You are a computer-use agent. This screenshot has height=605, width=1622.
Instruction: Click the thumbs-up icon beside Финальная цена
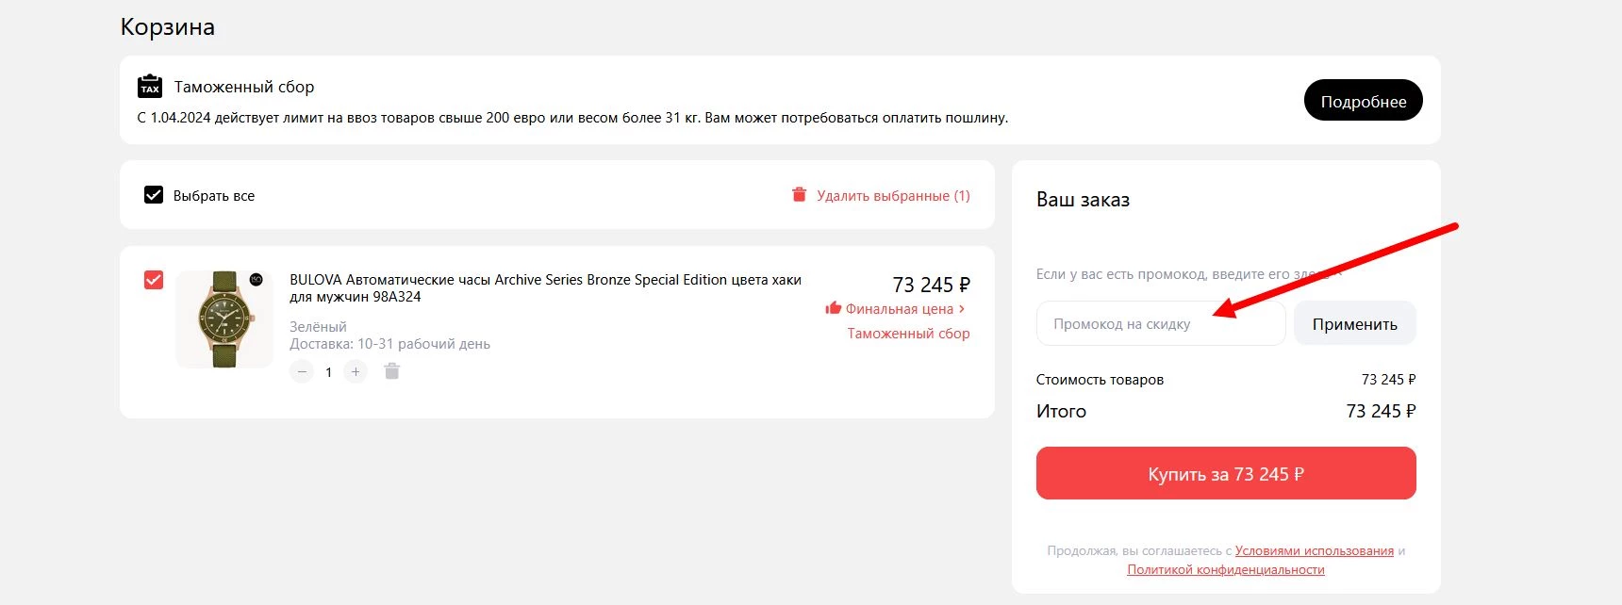(833, 308)
